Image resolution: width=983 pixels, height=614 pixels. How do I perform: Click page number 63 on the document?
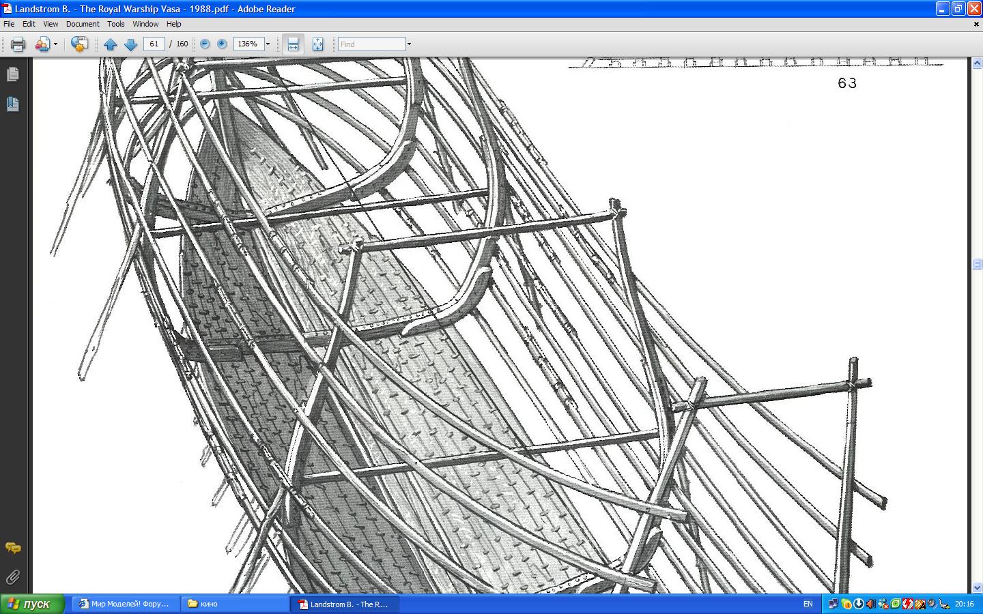(x=846, y=83)
